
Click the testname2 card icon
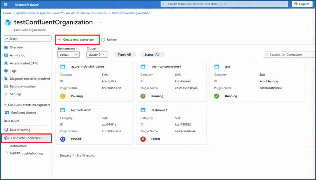(x=143, y=110)
